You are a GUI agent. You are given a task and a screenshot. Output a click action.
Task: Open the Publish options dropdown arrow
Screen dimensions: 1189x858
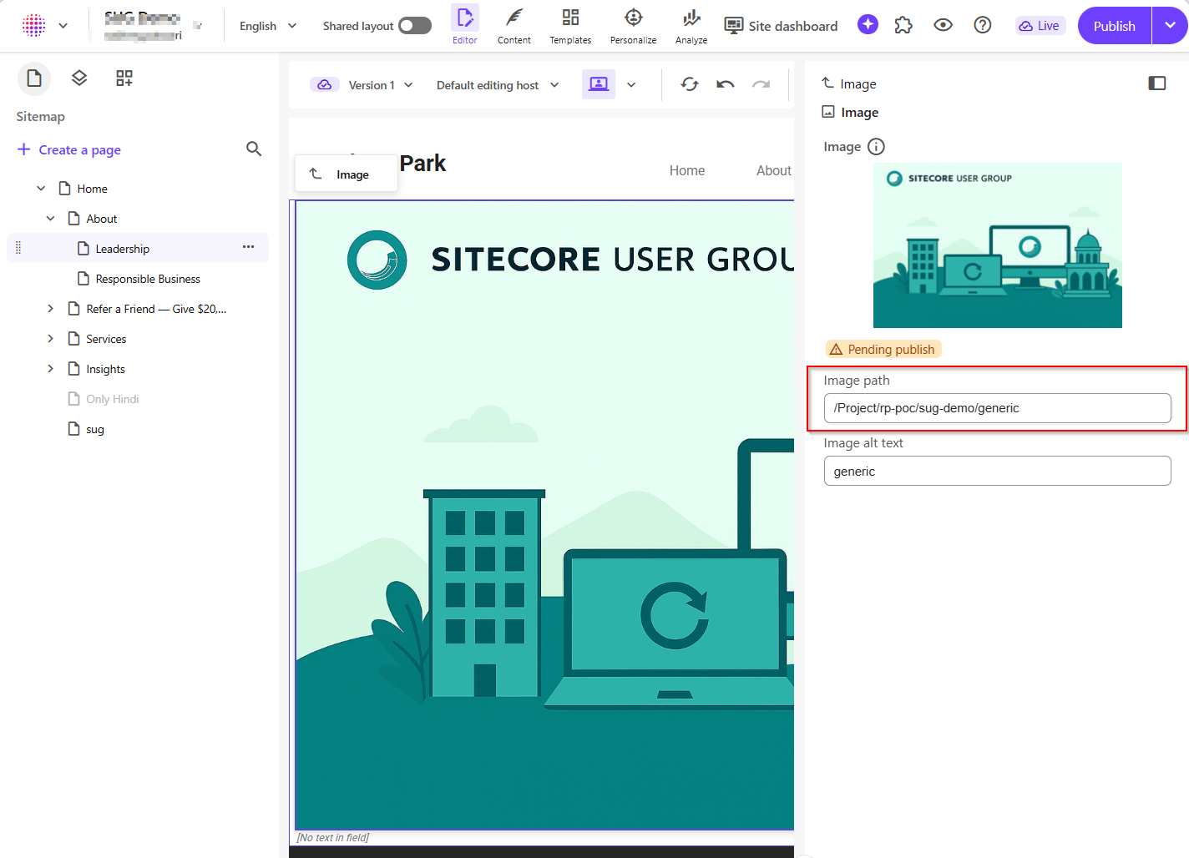pos(1170,26)
